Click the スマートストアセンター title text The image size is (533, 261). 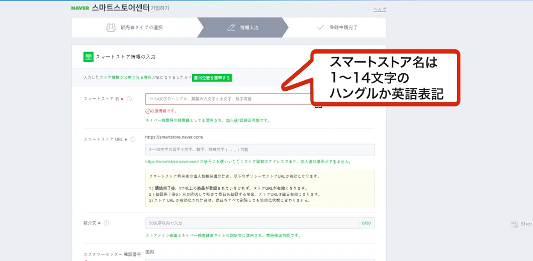(120, 8)
